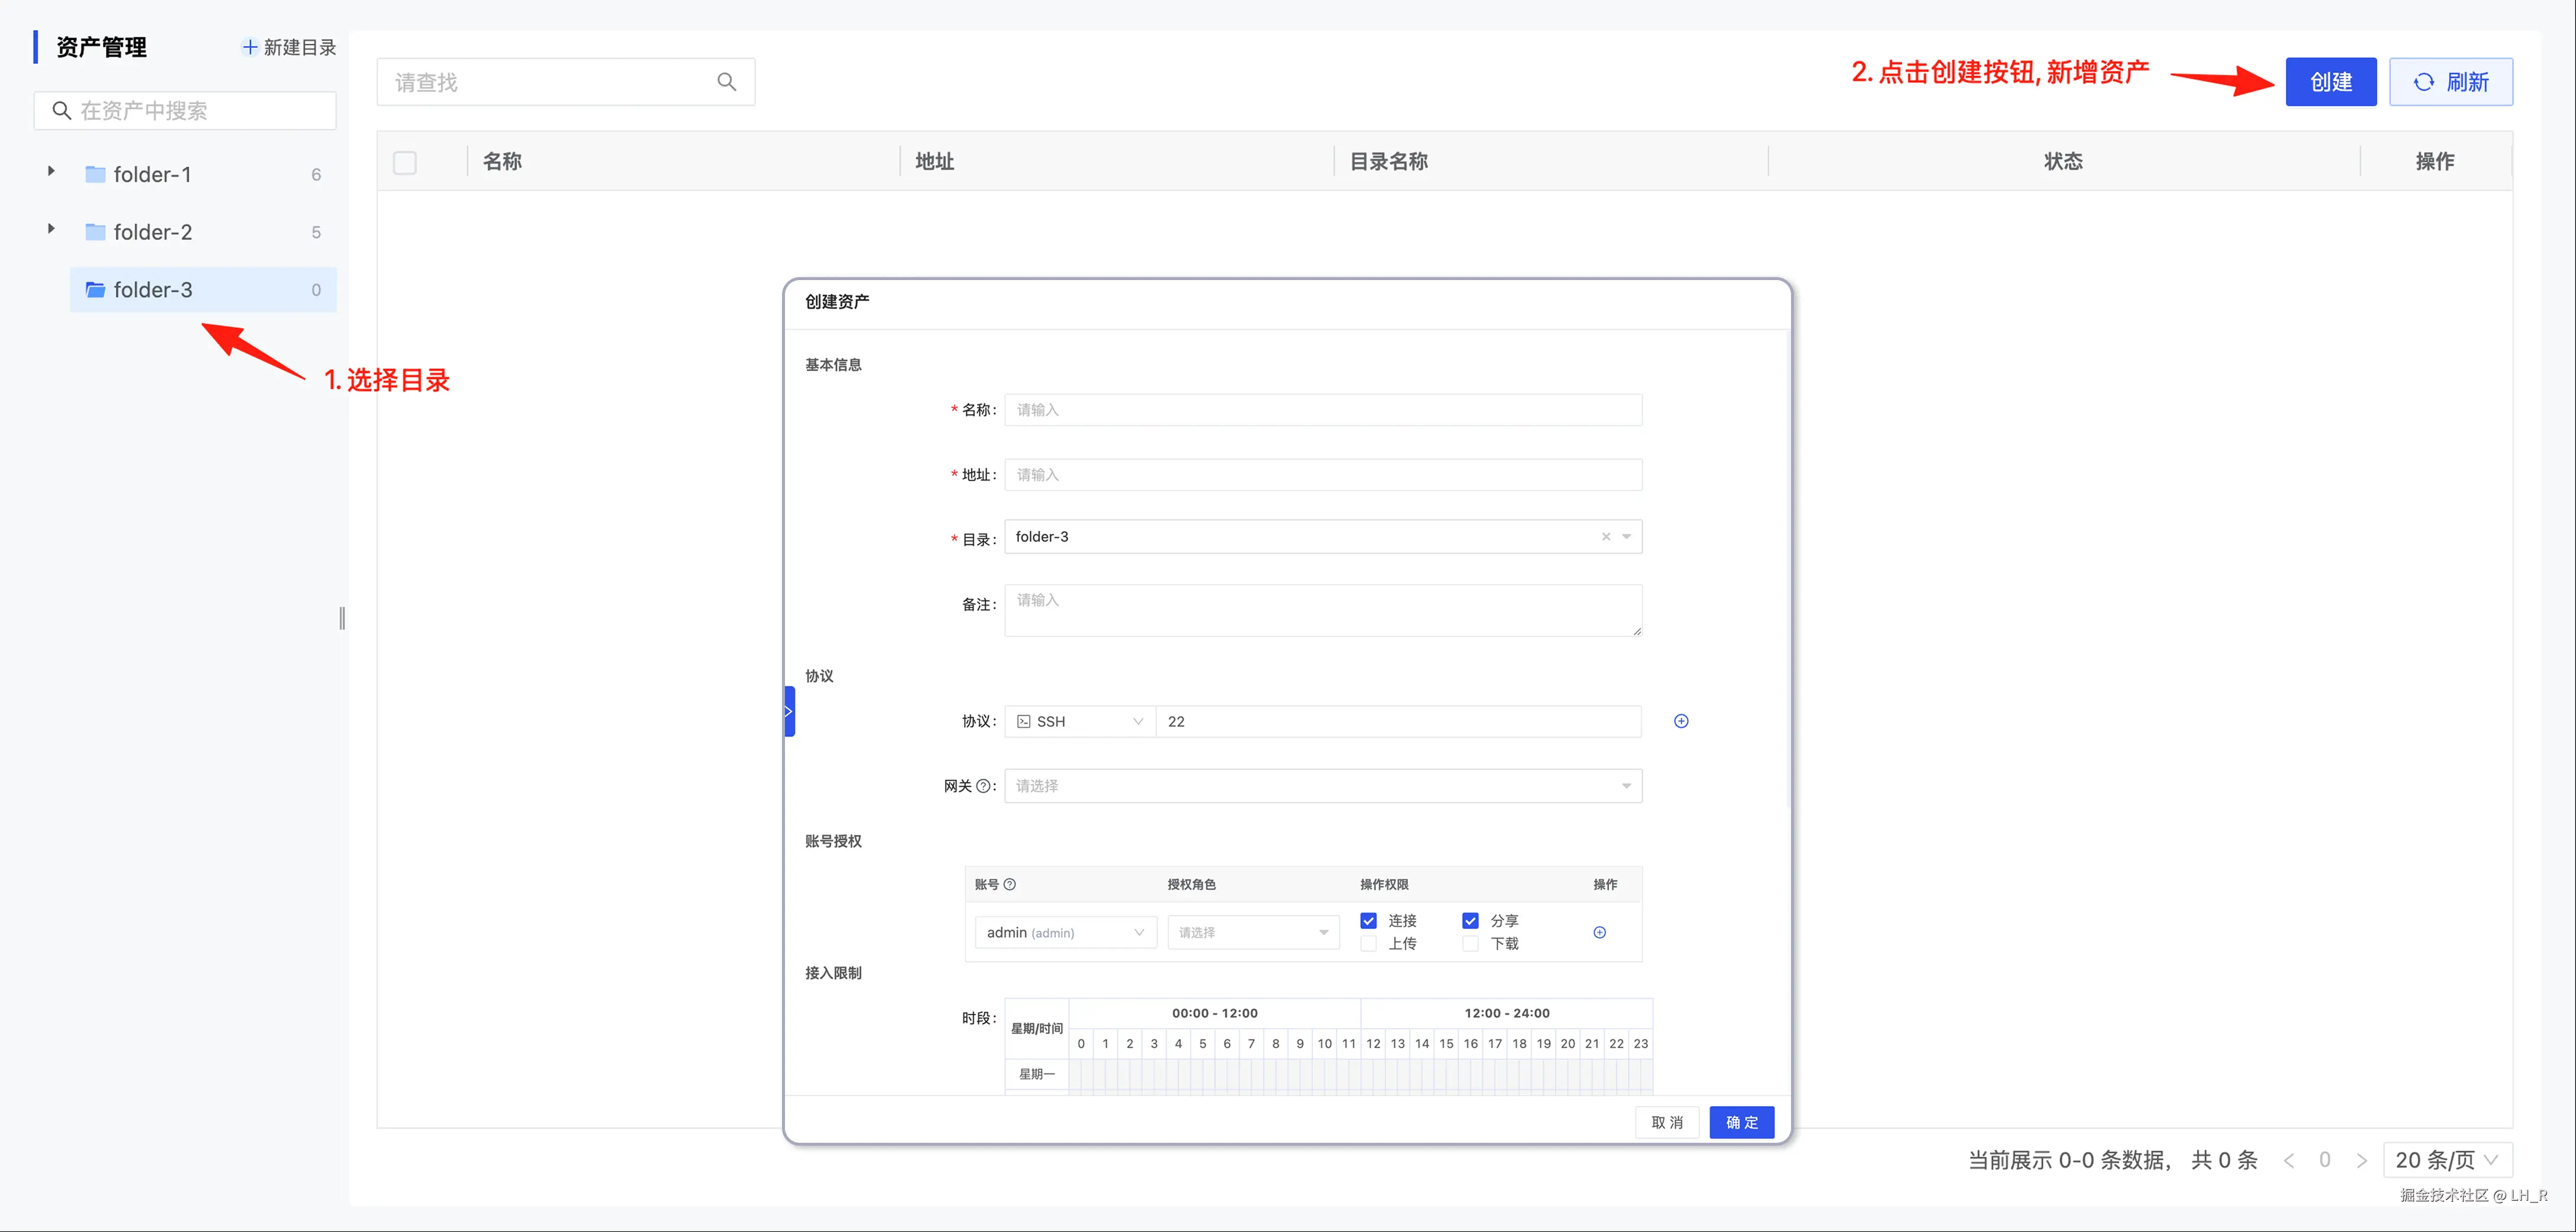Select folder-3 in the asset tree
This screenshot has height=1232, width=2576.
click(153, 290)
